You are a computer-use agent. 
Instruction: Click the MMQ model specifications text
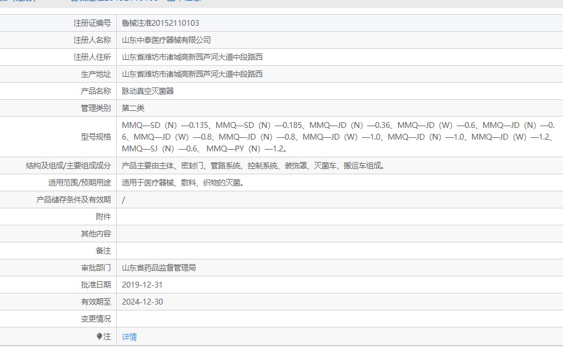338,137
